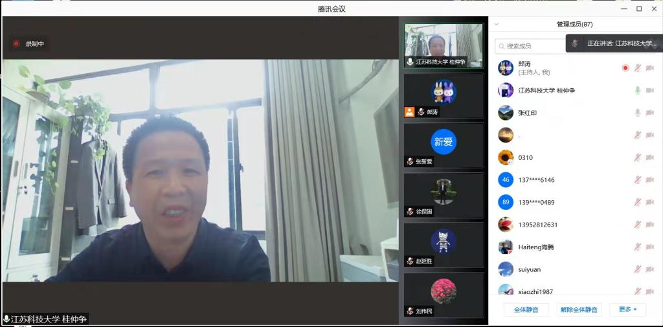Click the 正在讲话 speaking notification popup
Image resolution: width=663 pixels, height=327 pixels.
[613, 43]
